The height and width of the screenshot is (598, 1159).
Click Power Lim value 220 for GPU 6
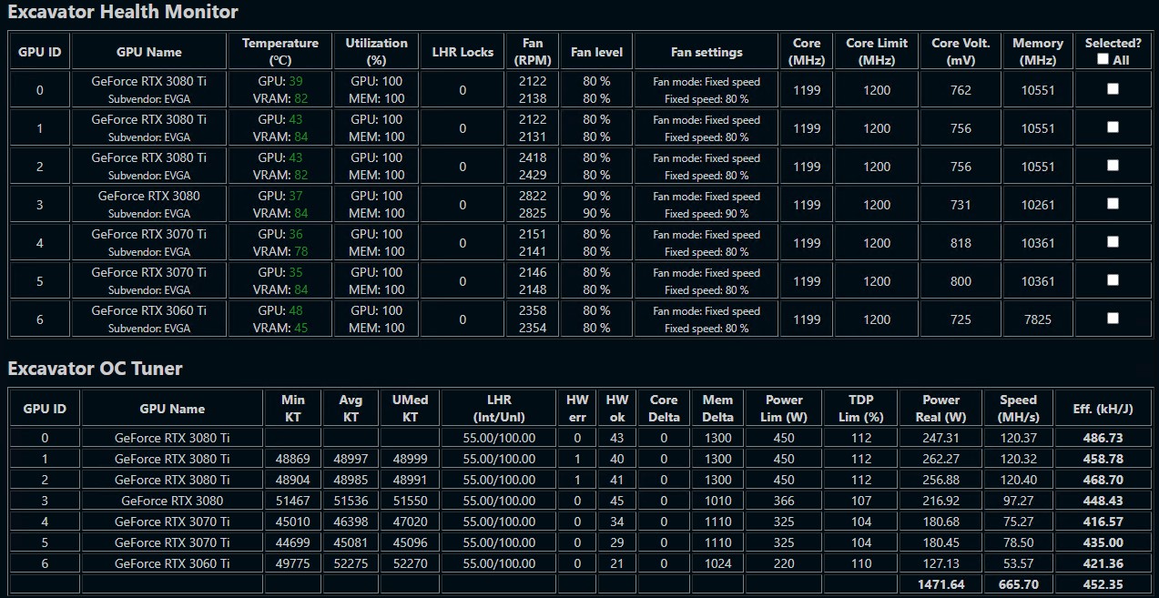[784, 563]
